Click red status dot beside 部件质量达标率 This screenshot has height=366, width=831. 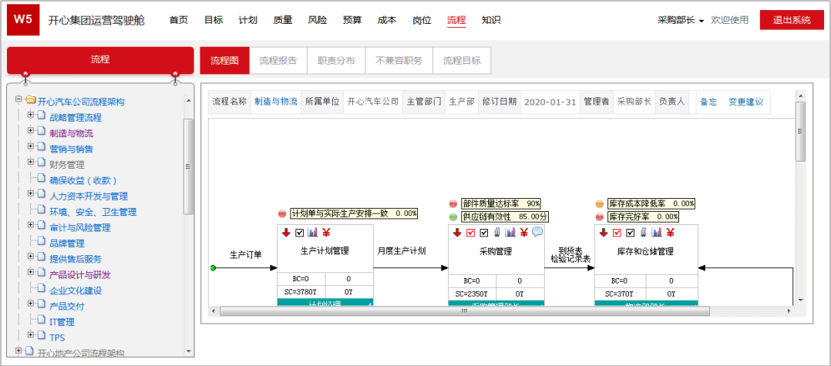[453, 204]
